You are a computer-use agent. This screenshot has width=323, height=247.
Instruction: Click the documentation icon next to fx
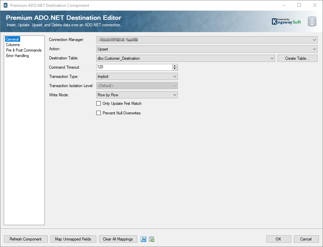pos(152,239)
